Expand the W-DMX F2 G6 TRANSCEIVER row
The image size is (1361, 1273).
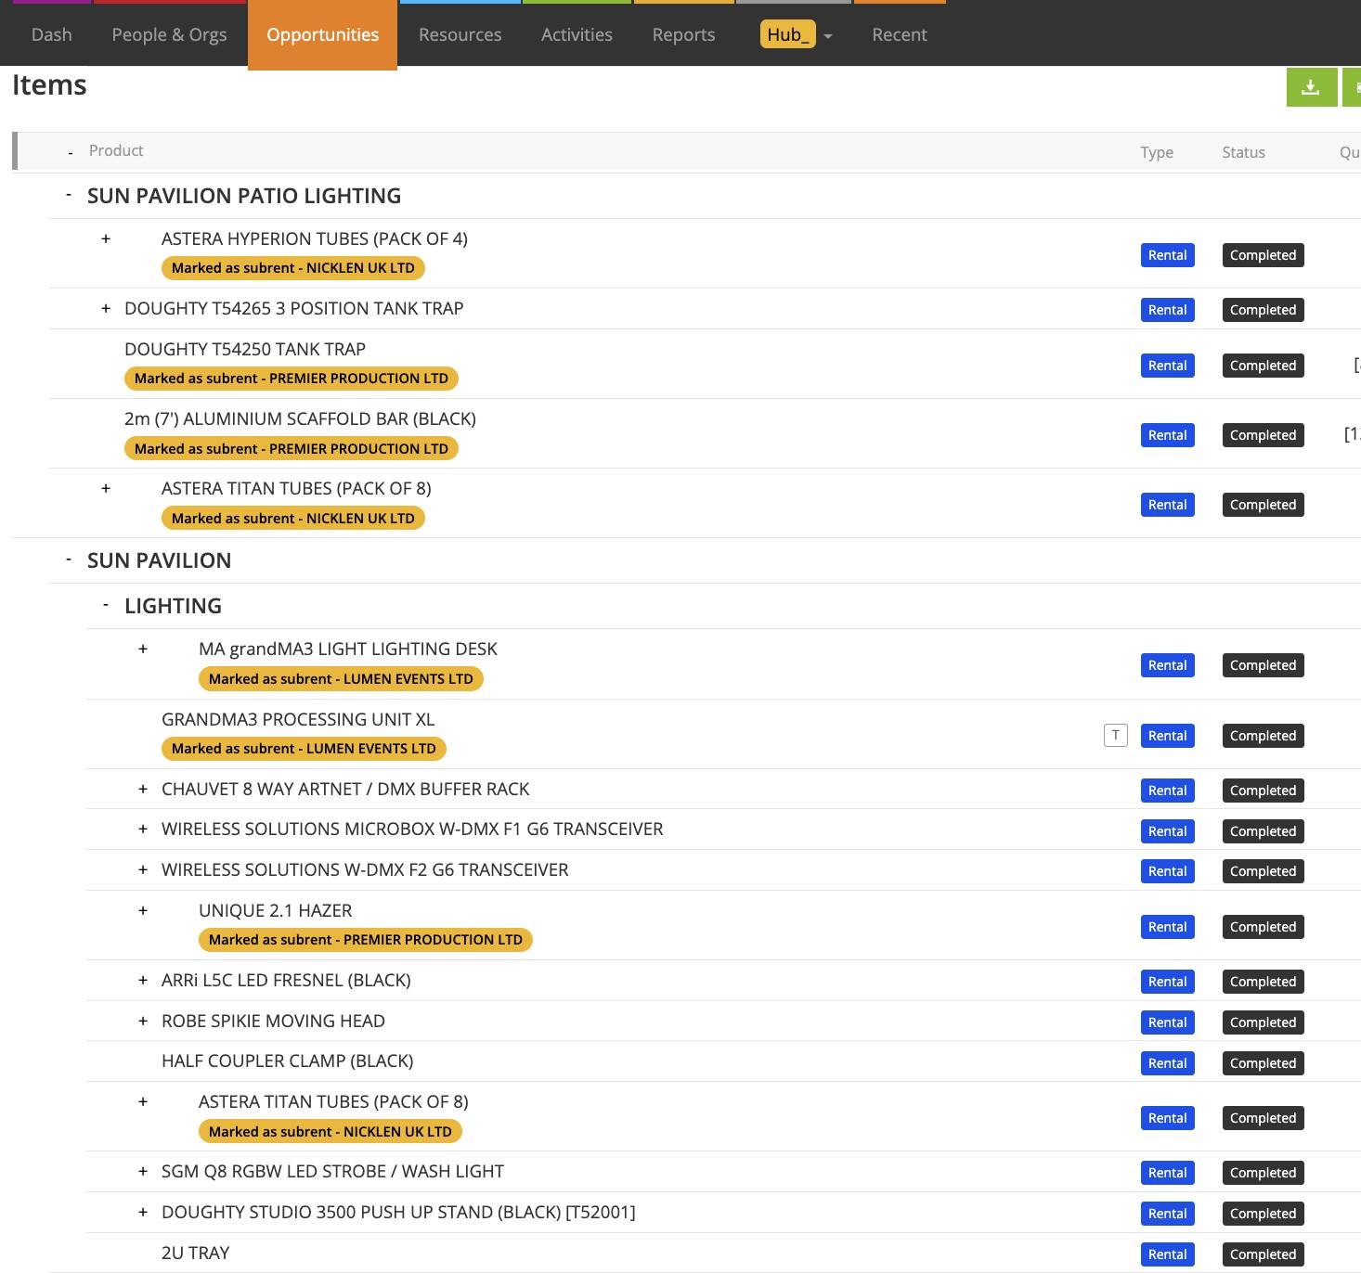point(143,869)
